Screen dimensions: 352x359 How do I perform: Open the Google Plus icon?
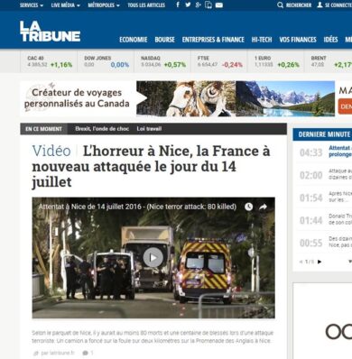point(198,5)
